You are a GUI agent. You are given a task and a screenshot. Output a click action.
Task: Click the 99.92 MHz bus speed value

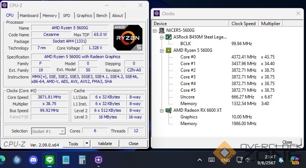click(49, 110)
